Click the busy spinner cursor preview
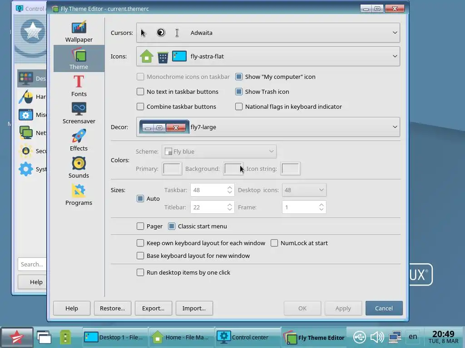Image resolution: width=465 pixels, height=348 pixels. pos(161,33)
